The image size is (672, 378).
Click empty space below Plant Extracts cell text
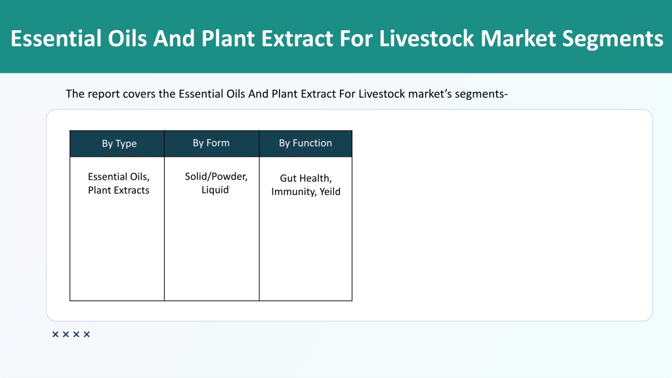(117, 249)
